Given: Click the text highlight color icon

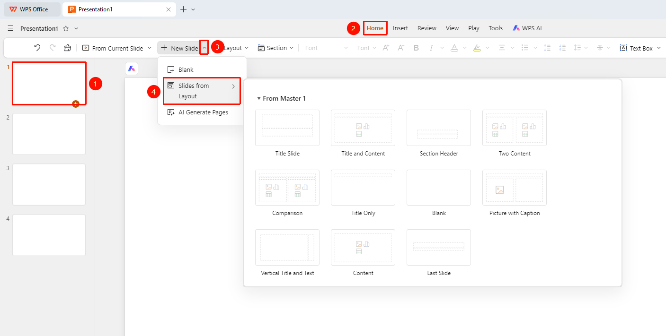Looking at the screenshot, I should (477, 48).
